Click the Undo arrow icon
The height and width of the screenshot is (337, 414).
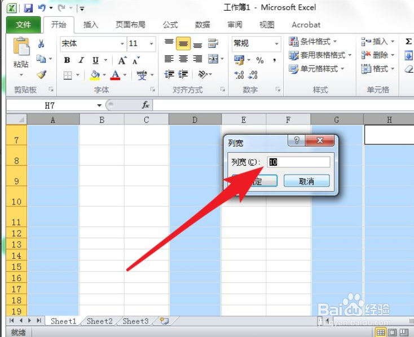(x=42, y=8)
